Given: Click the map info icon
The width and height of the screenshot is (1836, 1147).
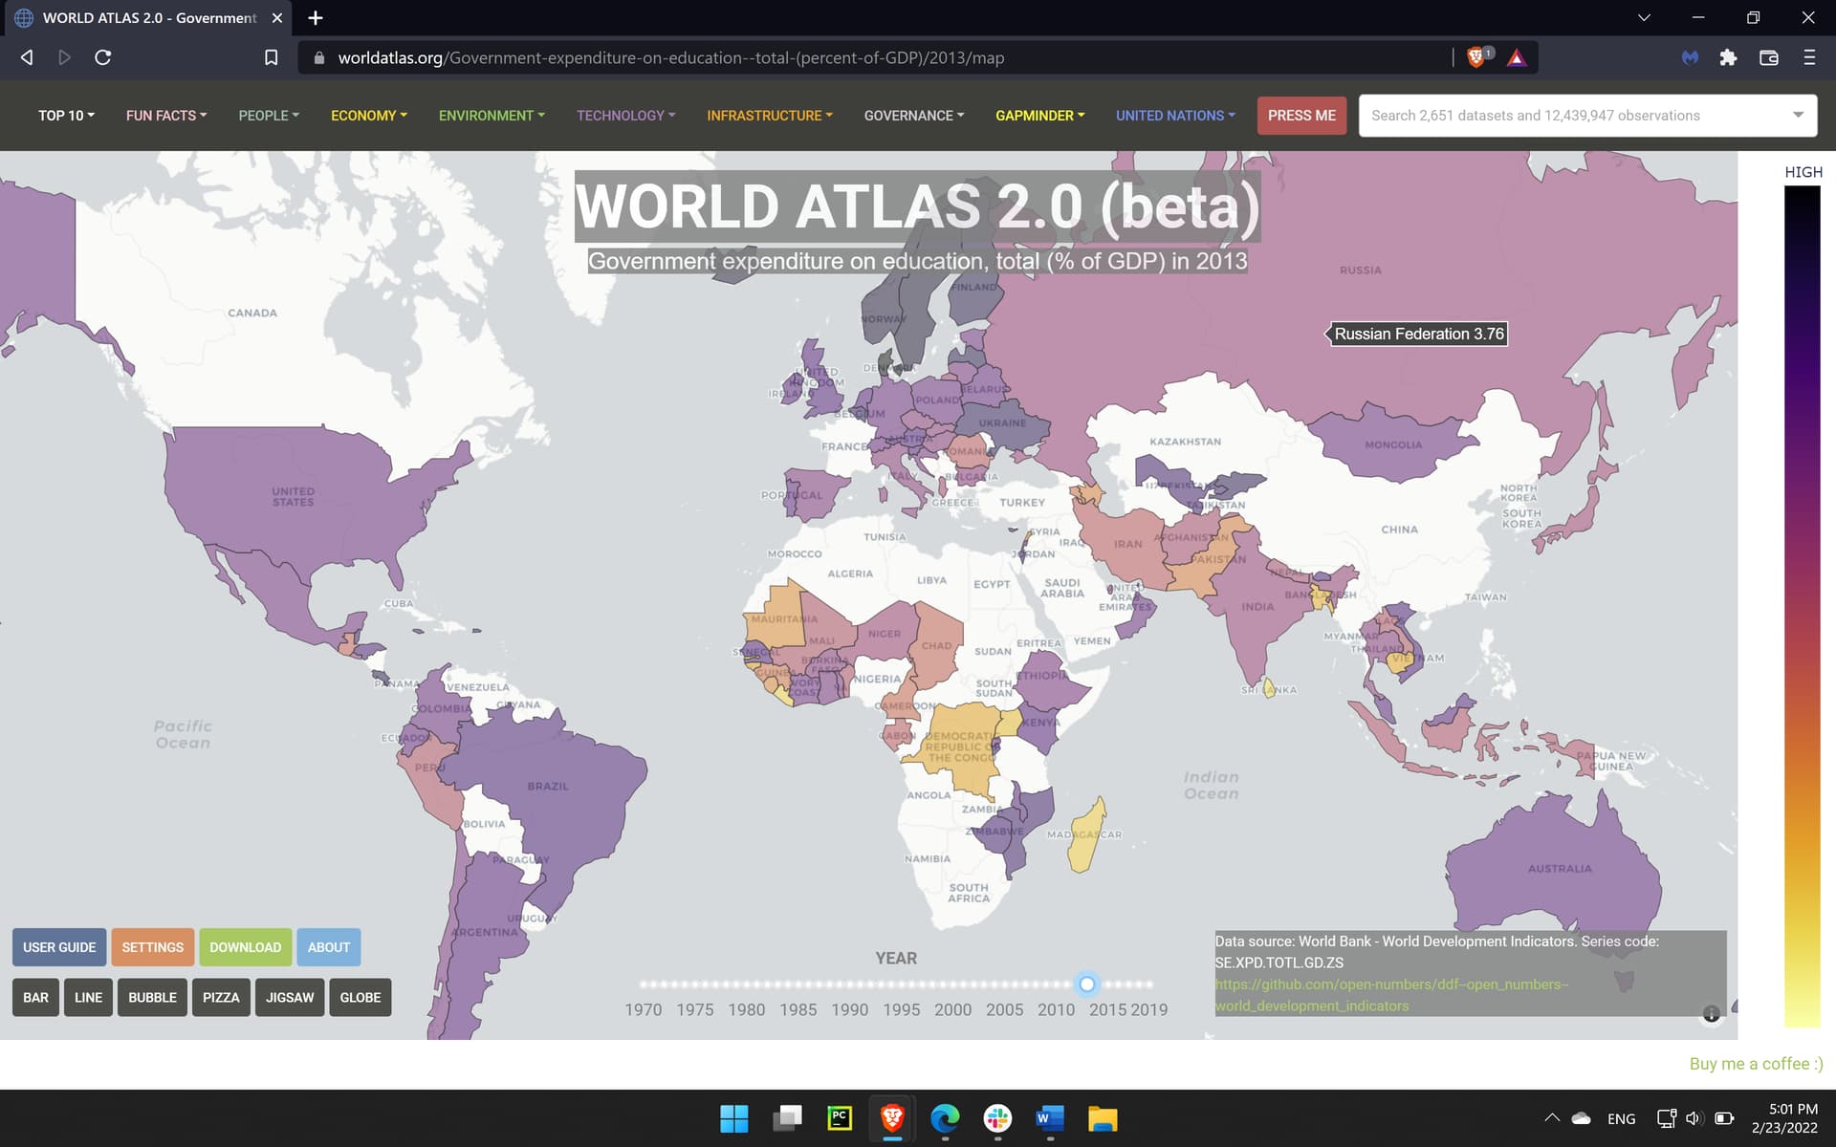Looking at the screenshot, I should click(x=1711, y=1014).
